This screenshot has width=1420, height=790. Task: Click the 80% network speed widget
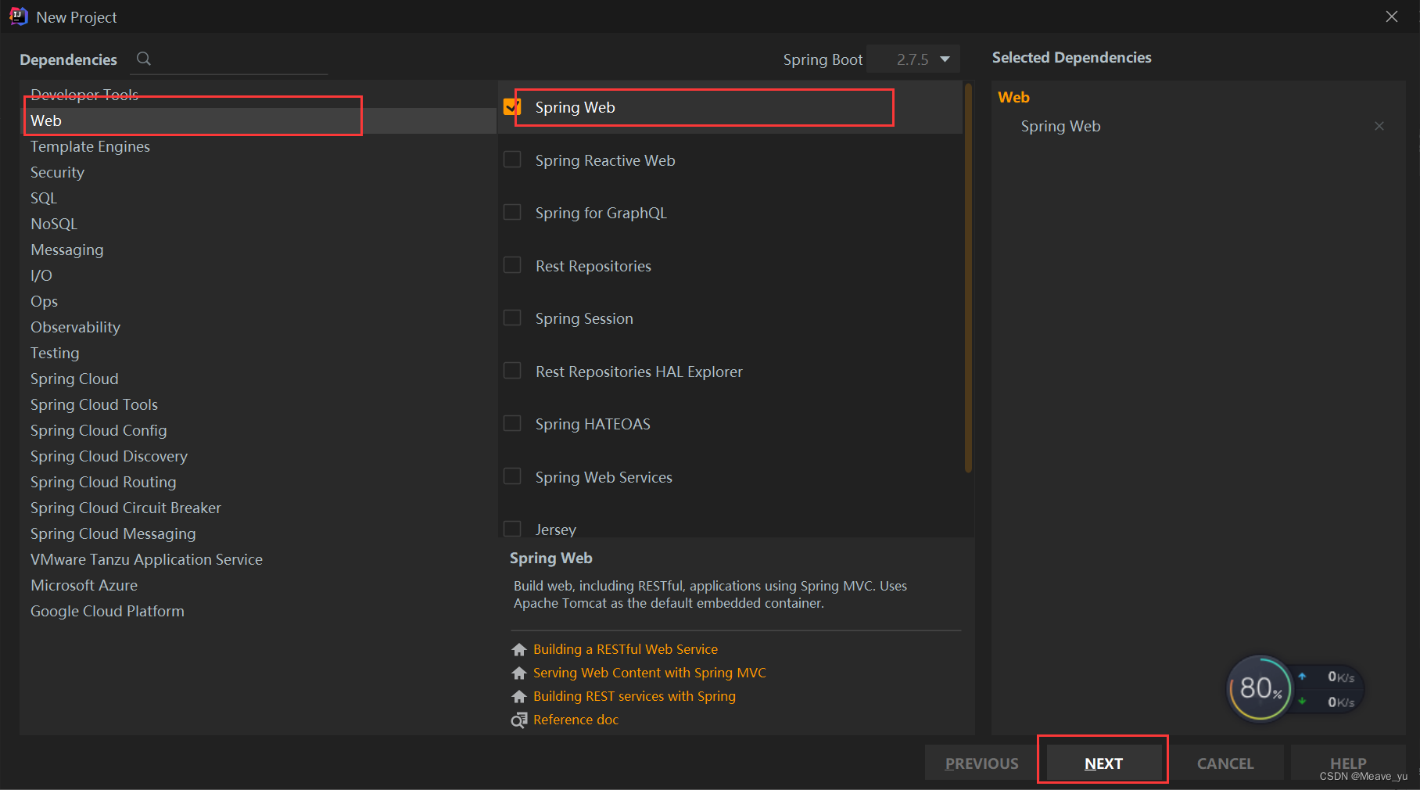(1294, 689)
